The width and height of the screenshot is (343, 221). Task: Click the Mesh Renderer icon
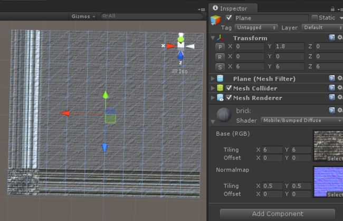[220, 97]
